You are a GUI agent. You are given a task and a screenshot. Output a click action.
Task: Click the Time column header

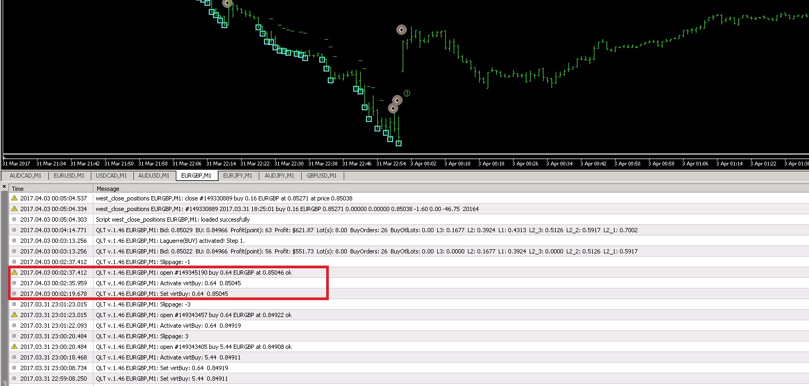pos(52,188)
